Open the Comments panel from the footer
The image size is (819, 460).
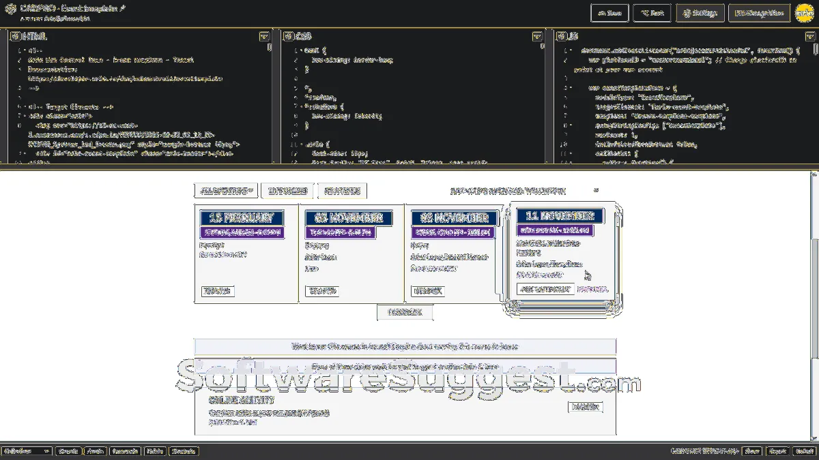pyautogui.click(x=126, y=451)
